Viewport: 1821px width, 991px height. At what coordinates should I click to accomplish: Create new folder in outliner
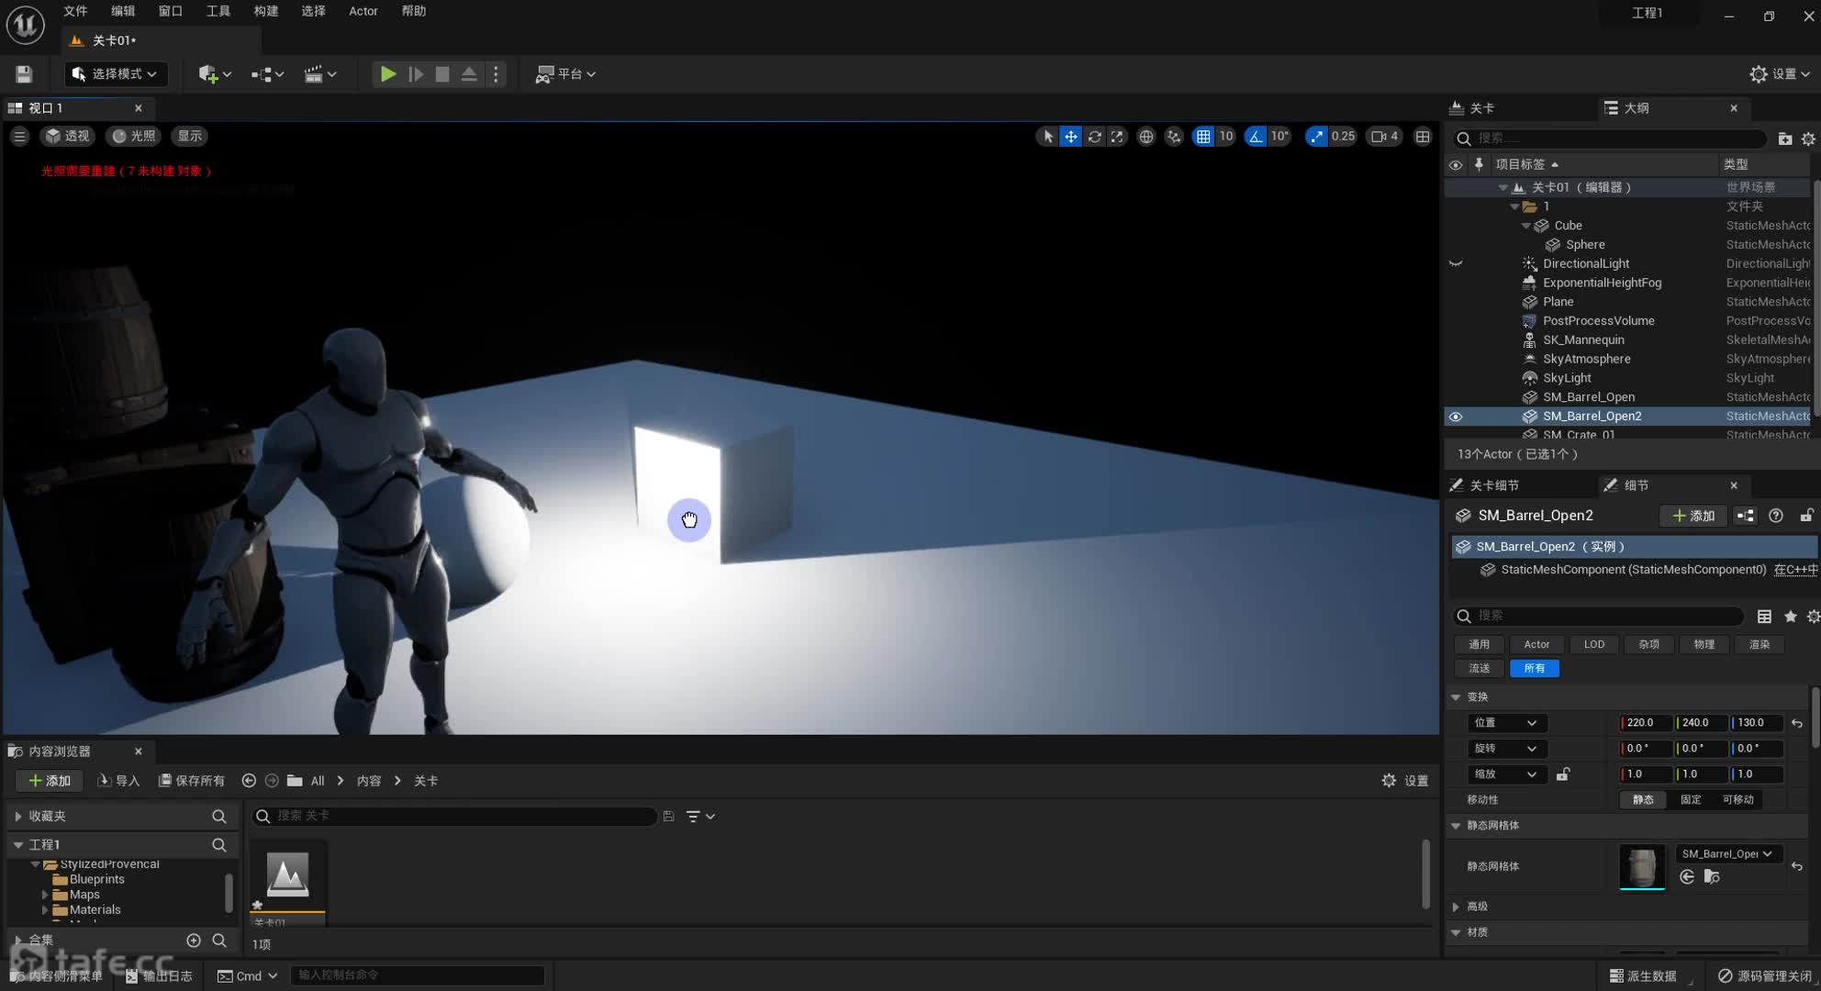click(1784, 139)
